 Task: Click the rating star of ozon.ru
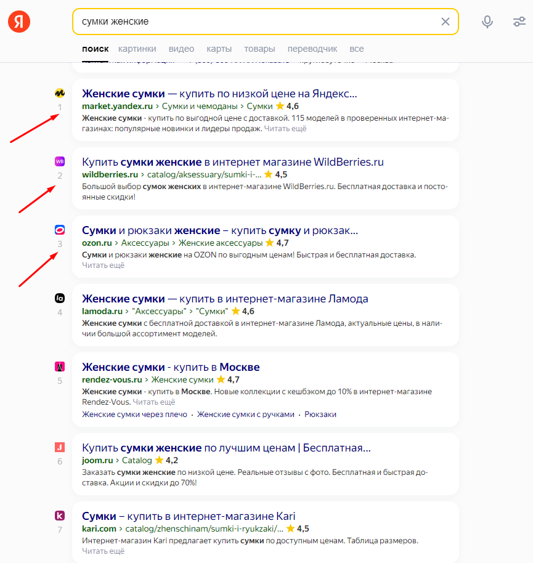[270, 242]
